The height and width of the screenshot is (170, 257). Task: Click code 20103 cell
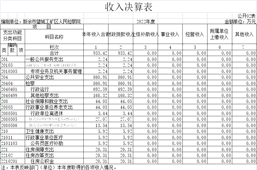[12, 65]
